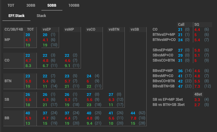217x132 pixels.
Task: Select the vsMP column header
Action: [x=69, y=29]
